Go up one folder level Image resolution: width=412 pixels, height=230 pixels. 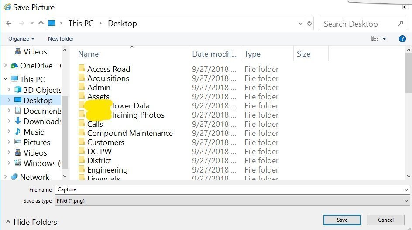pos(41,24)
